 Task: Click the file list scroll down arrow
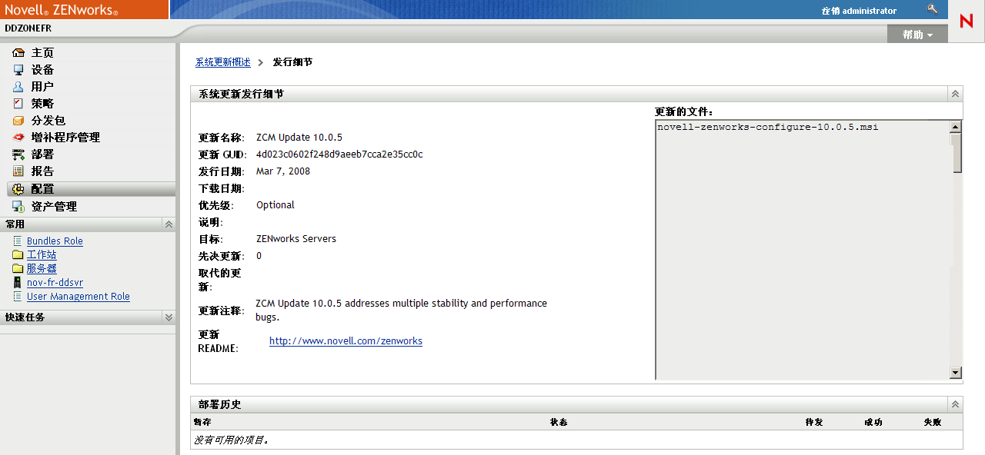[x=956, y=373]
